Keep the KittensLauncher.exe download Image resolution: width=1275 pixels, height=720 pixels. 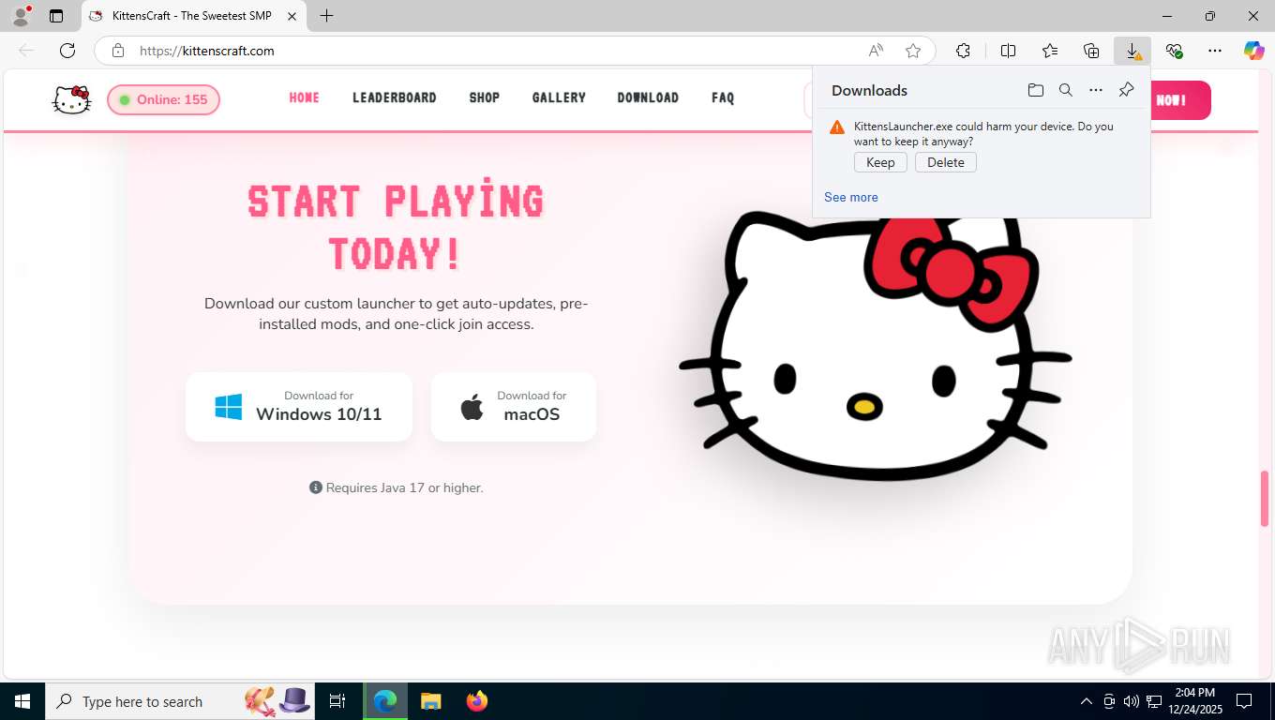coord(880,162)
